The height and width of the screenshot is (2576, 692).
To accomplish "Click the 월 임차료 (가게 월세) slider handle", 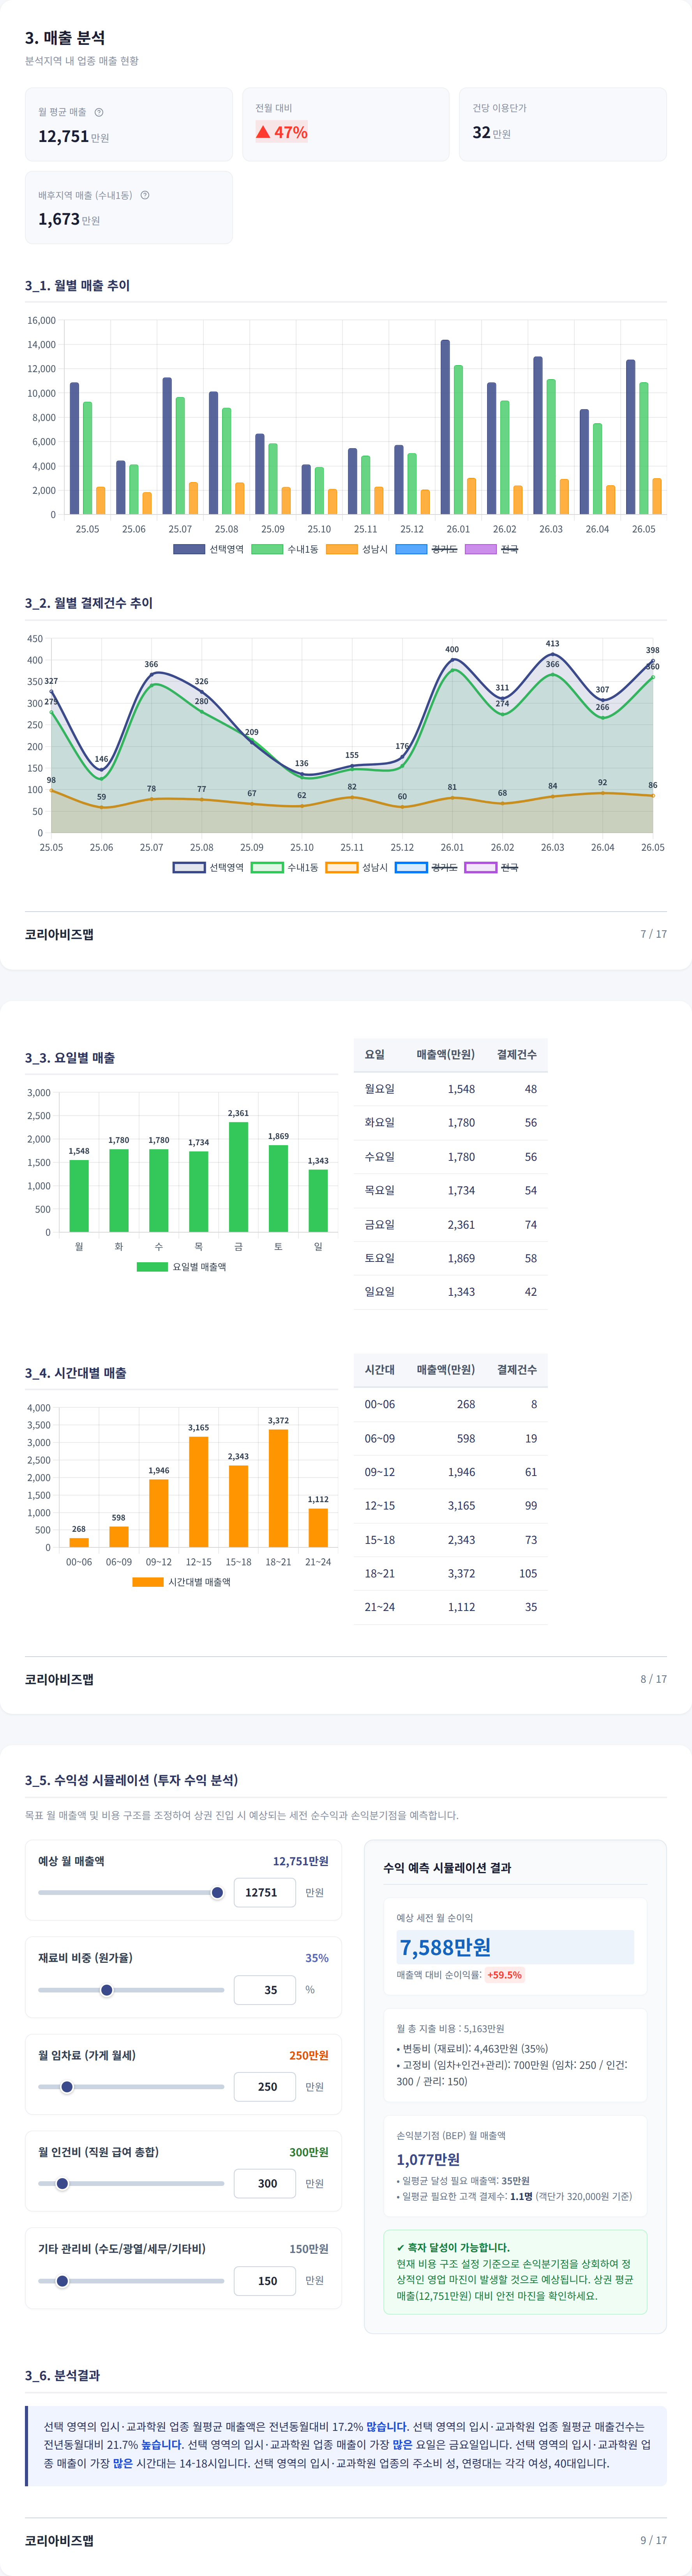I will (x=67, y=2087).
